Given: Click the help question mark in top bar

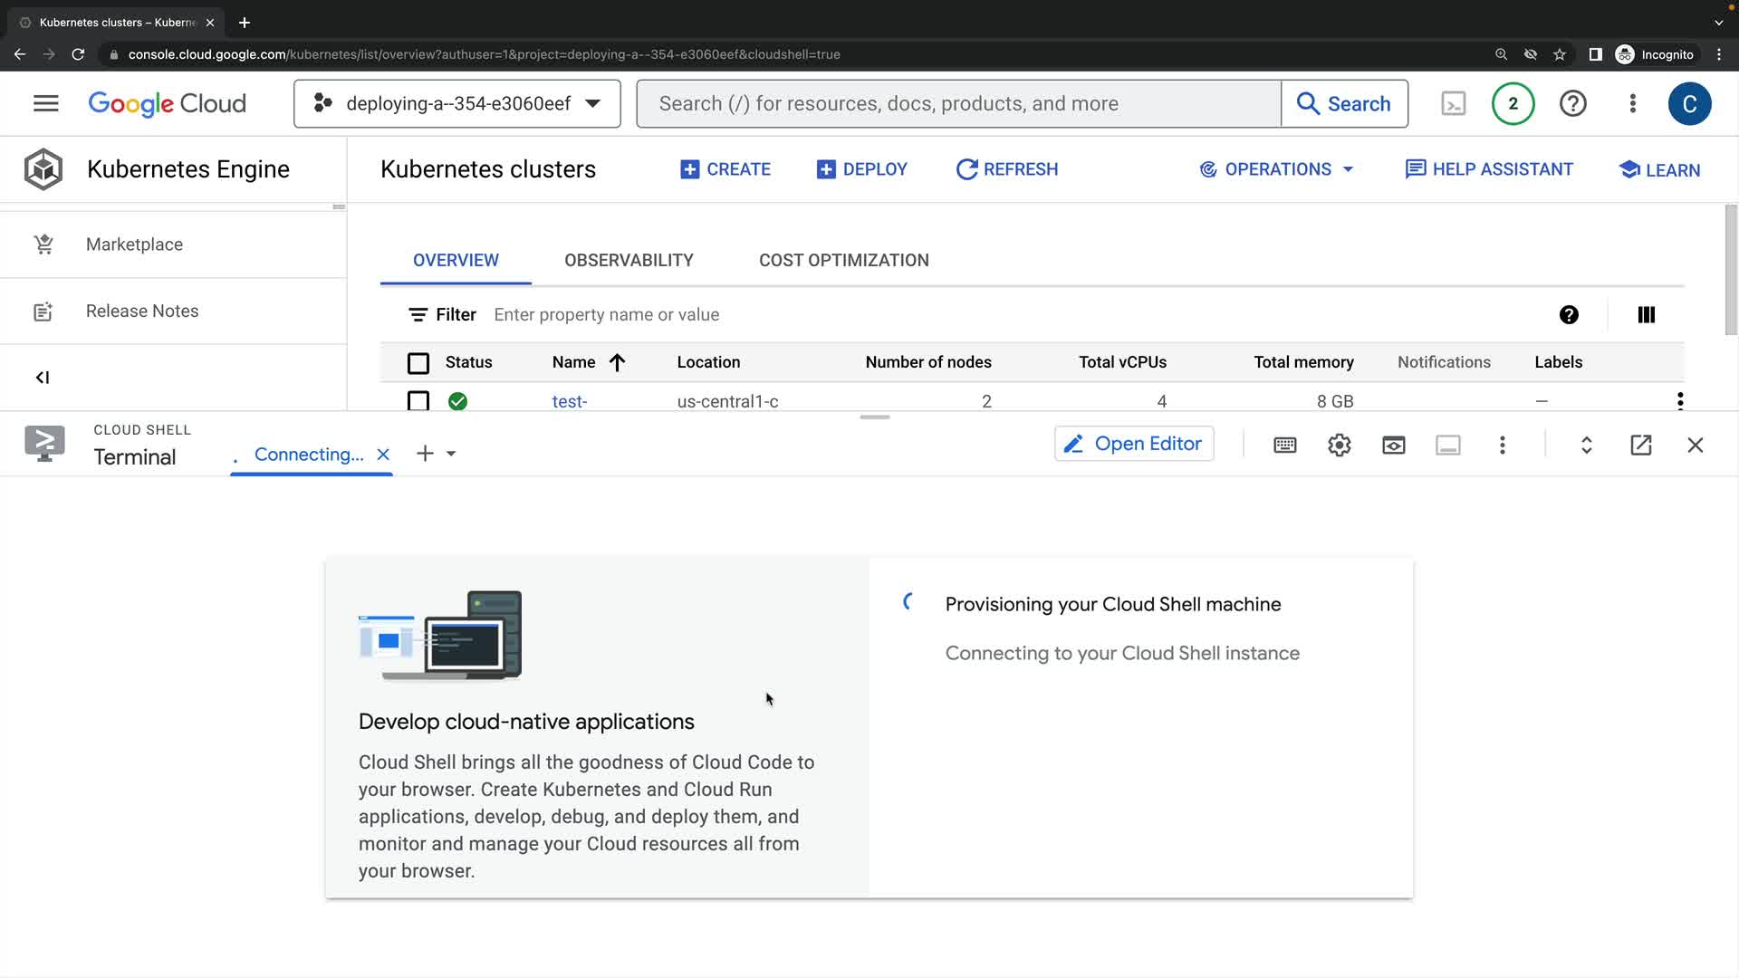Looking at the screenshot, I should tap(1572, 103).
